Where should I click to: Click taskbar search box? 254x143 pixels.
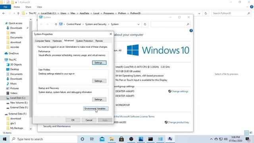(x=43, y=139)
